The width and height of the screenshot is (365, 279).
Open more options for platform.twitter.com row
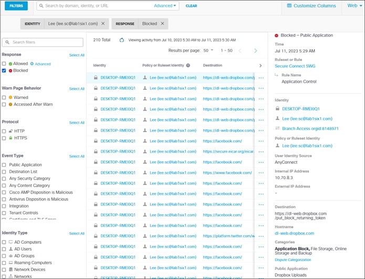[x=261, y=236]
